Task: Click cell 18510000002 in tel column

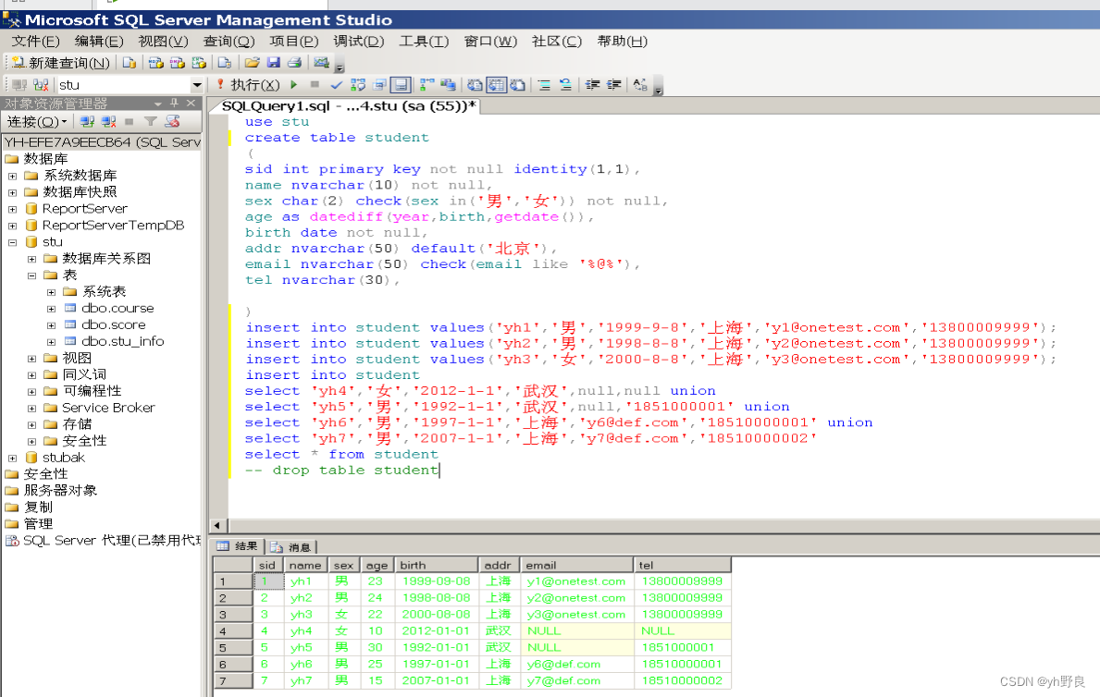Action: tap(683, 680)
